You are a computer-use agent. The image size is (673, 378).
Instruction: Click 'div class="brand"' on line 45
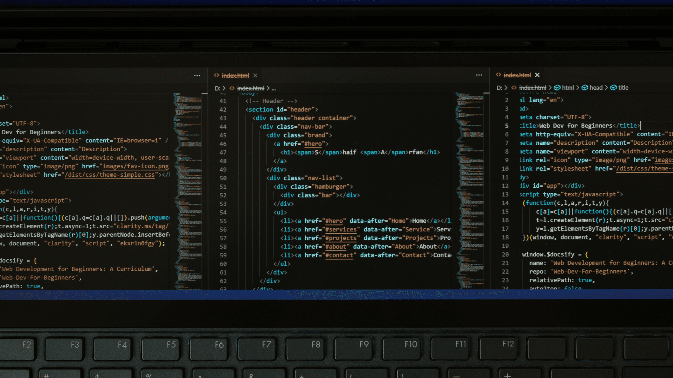pos(299,135)
